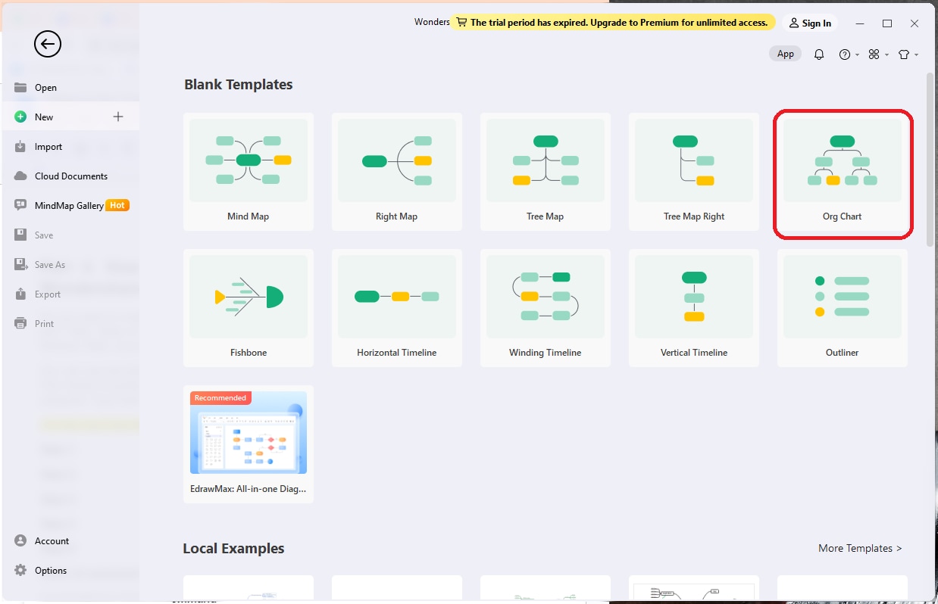Click the Import icon
Screen dimensions: 938x604
[20, 146]
